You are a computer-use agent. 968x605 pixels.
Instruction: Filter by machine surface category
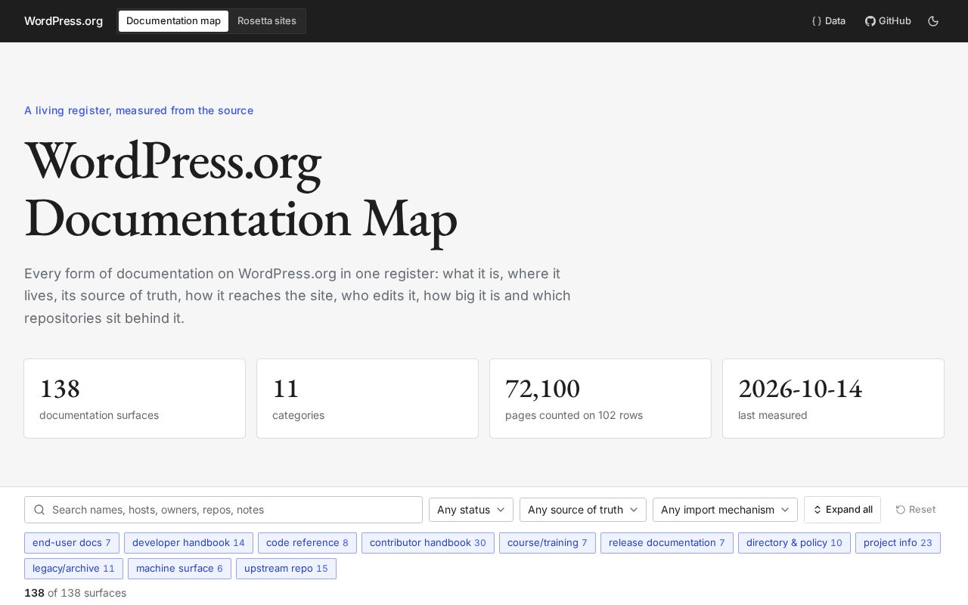coord(179,569)
